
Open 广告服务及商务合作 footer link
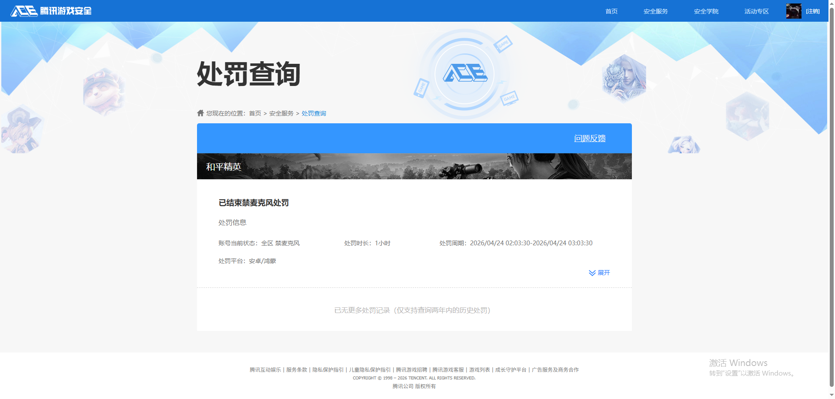pyautogui.click(x=555, y=370)
